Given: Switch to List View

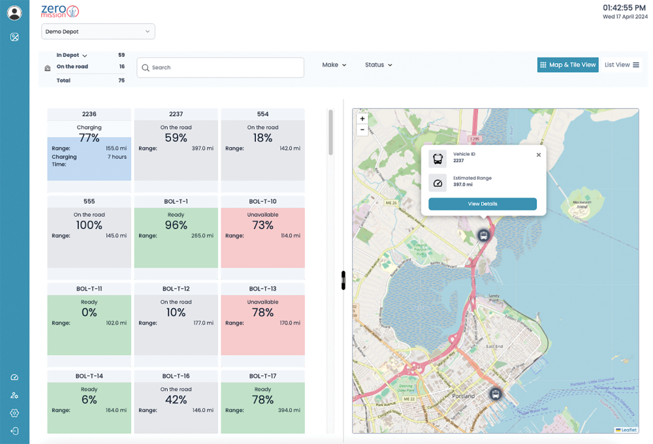Looking at the screenshot, I should pos(622,65).
